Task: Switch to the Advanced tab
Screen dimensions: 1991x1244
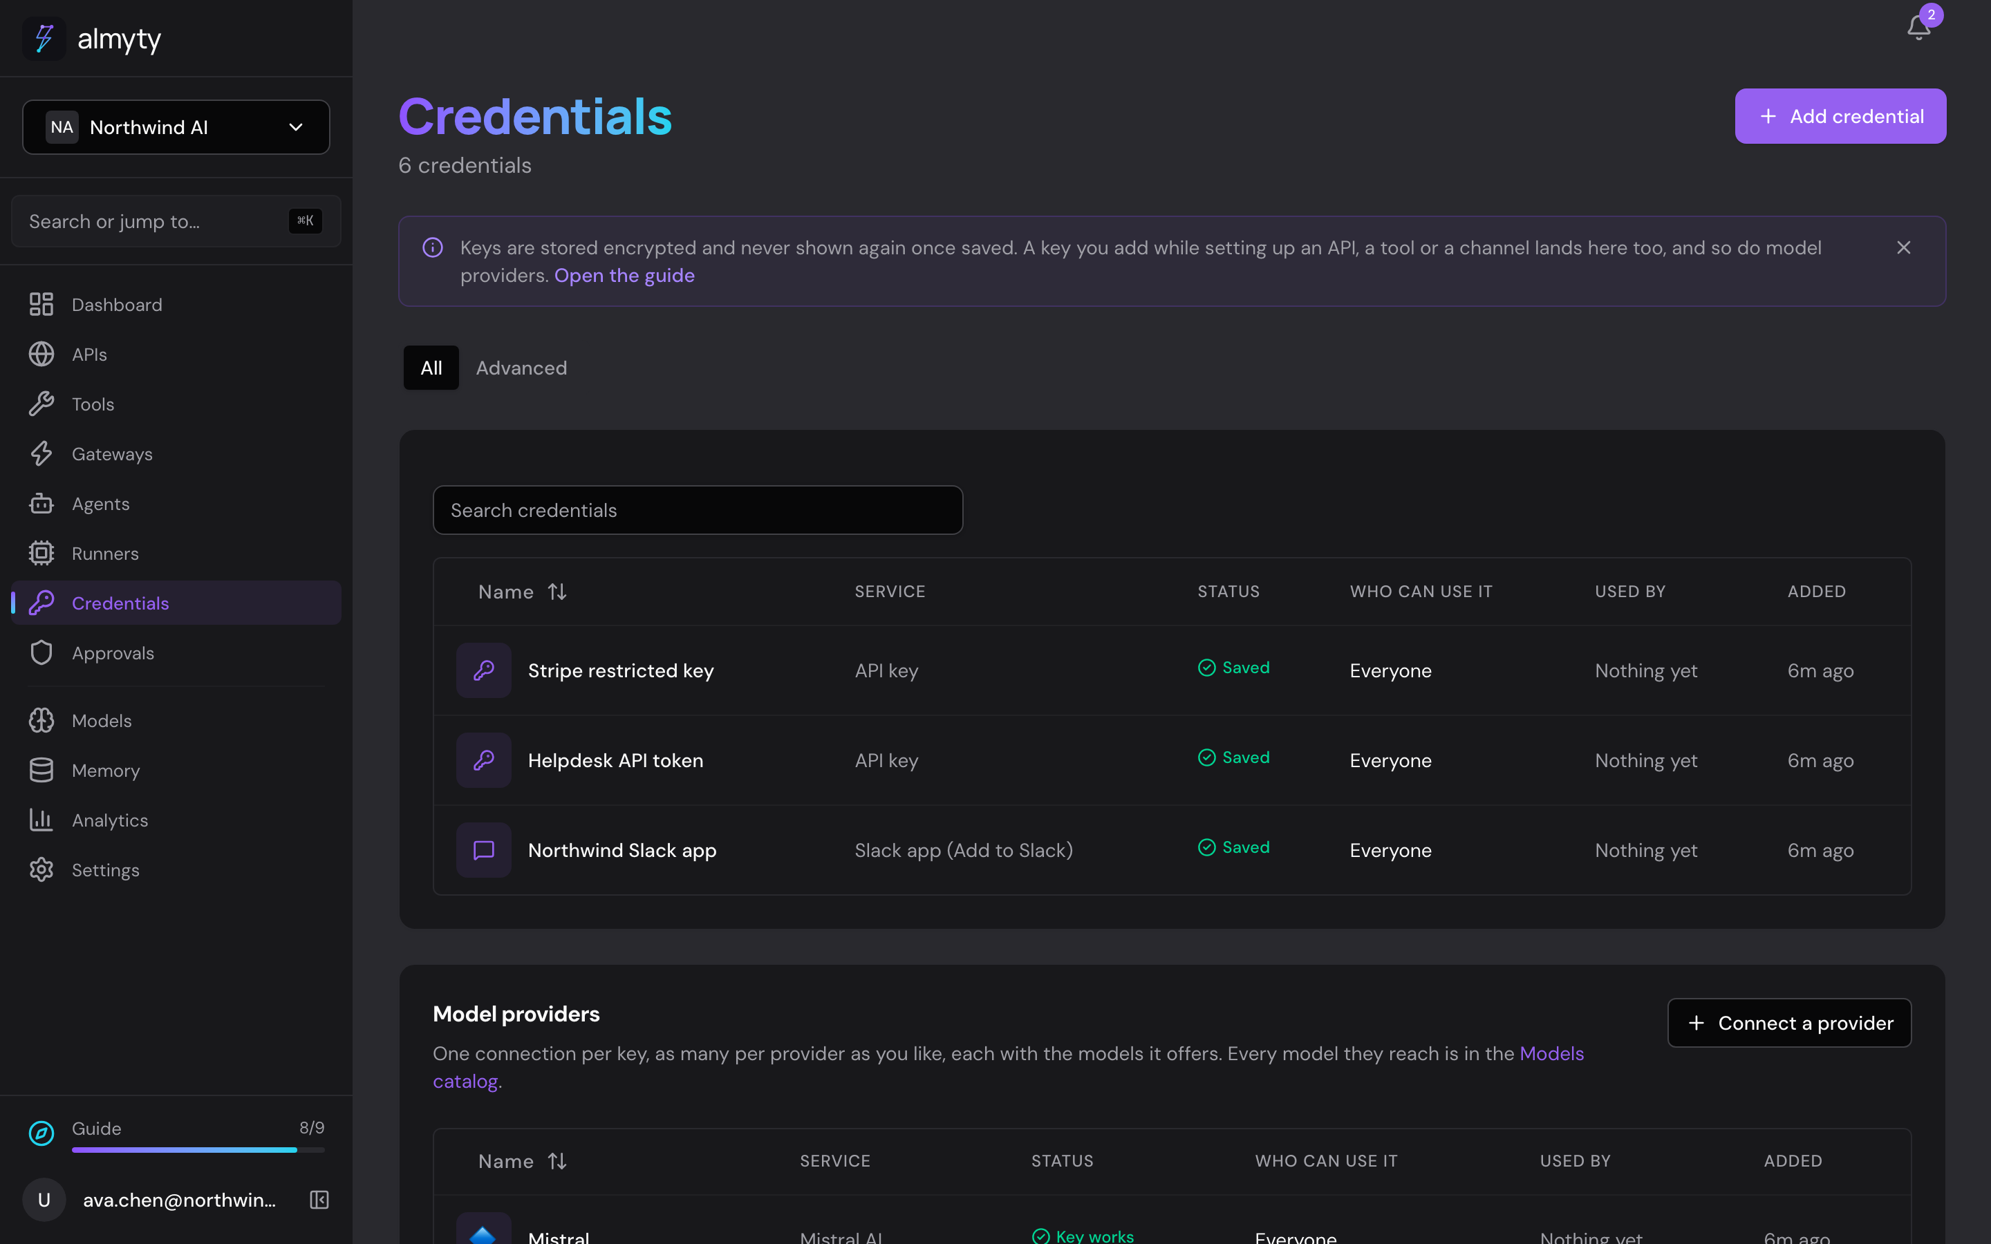Action: coord(522,368)
